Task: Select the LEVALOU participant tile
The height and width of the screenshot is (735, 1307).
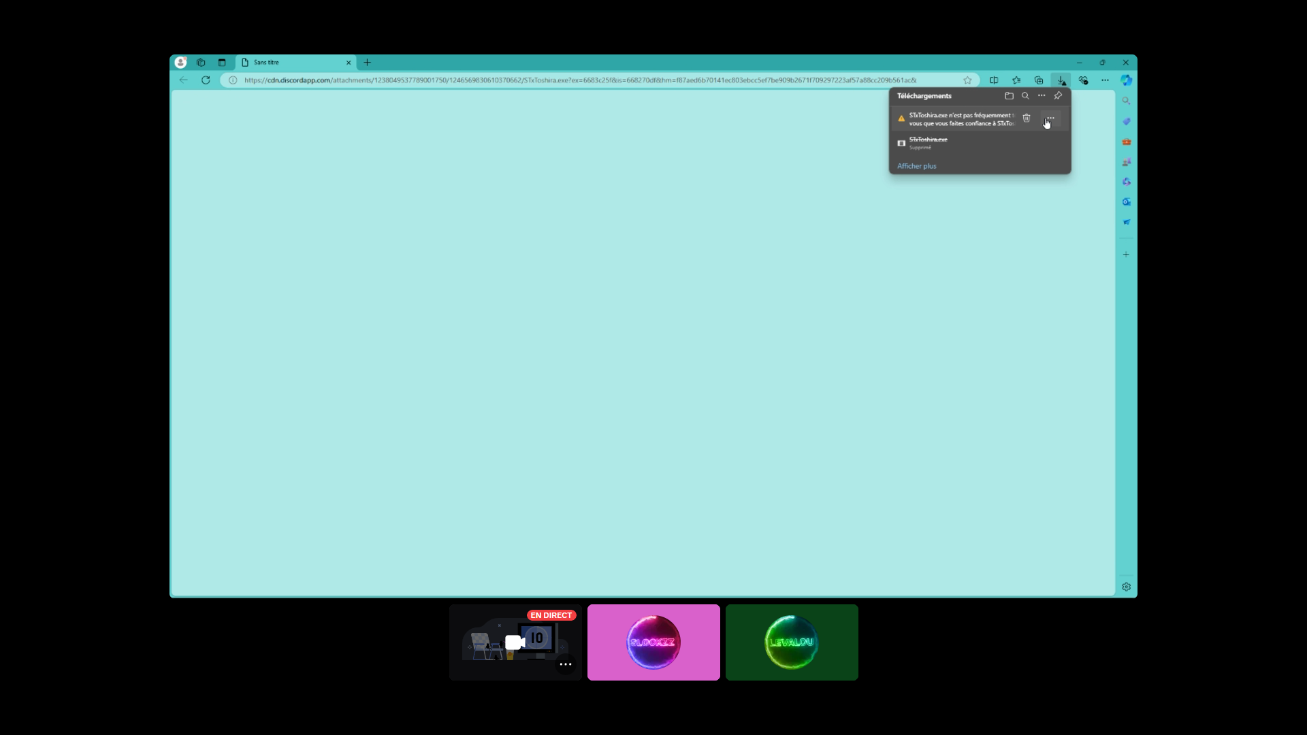Action: 792,642
